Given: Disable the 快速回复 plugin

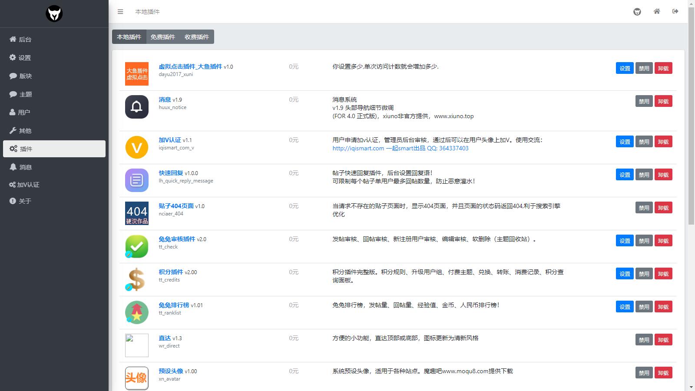Looking at the screenshot, I should click(x=644, y=175).
